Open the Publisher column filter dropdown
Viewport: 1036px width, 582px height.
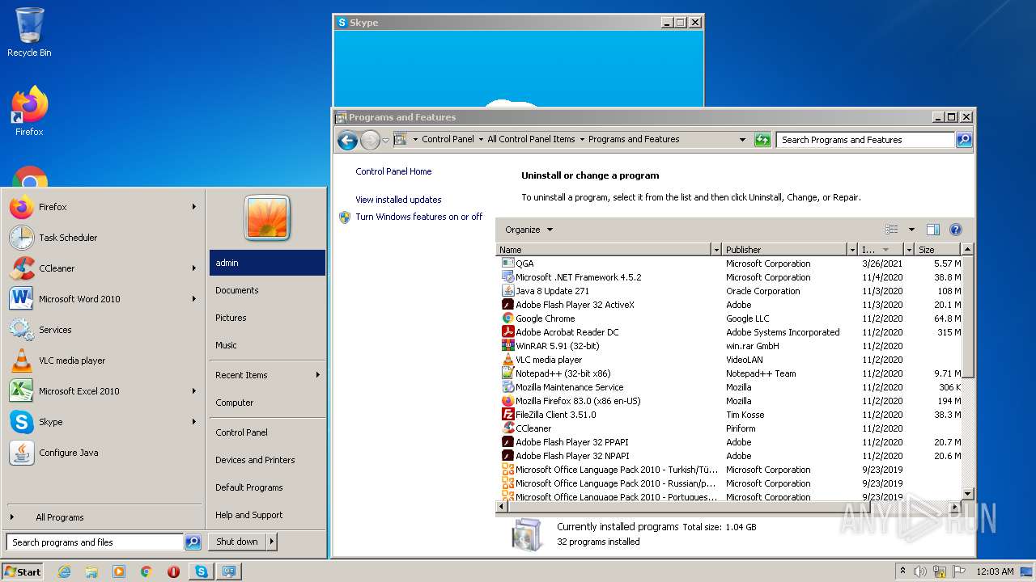tap(851, 250)
